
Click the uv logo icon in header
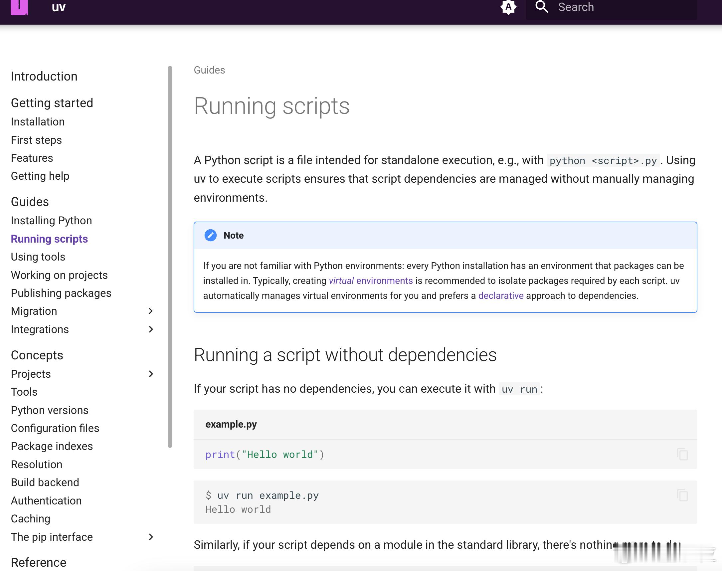point(19,7)
